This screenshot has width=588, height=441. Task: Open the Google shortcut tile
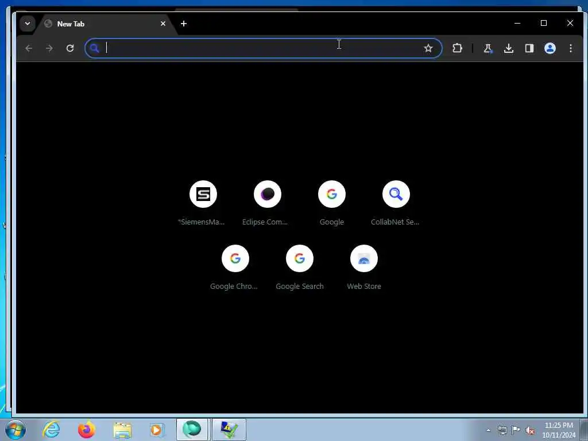(x=331, y=203)
